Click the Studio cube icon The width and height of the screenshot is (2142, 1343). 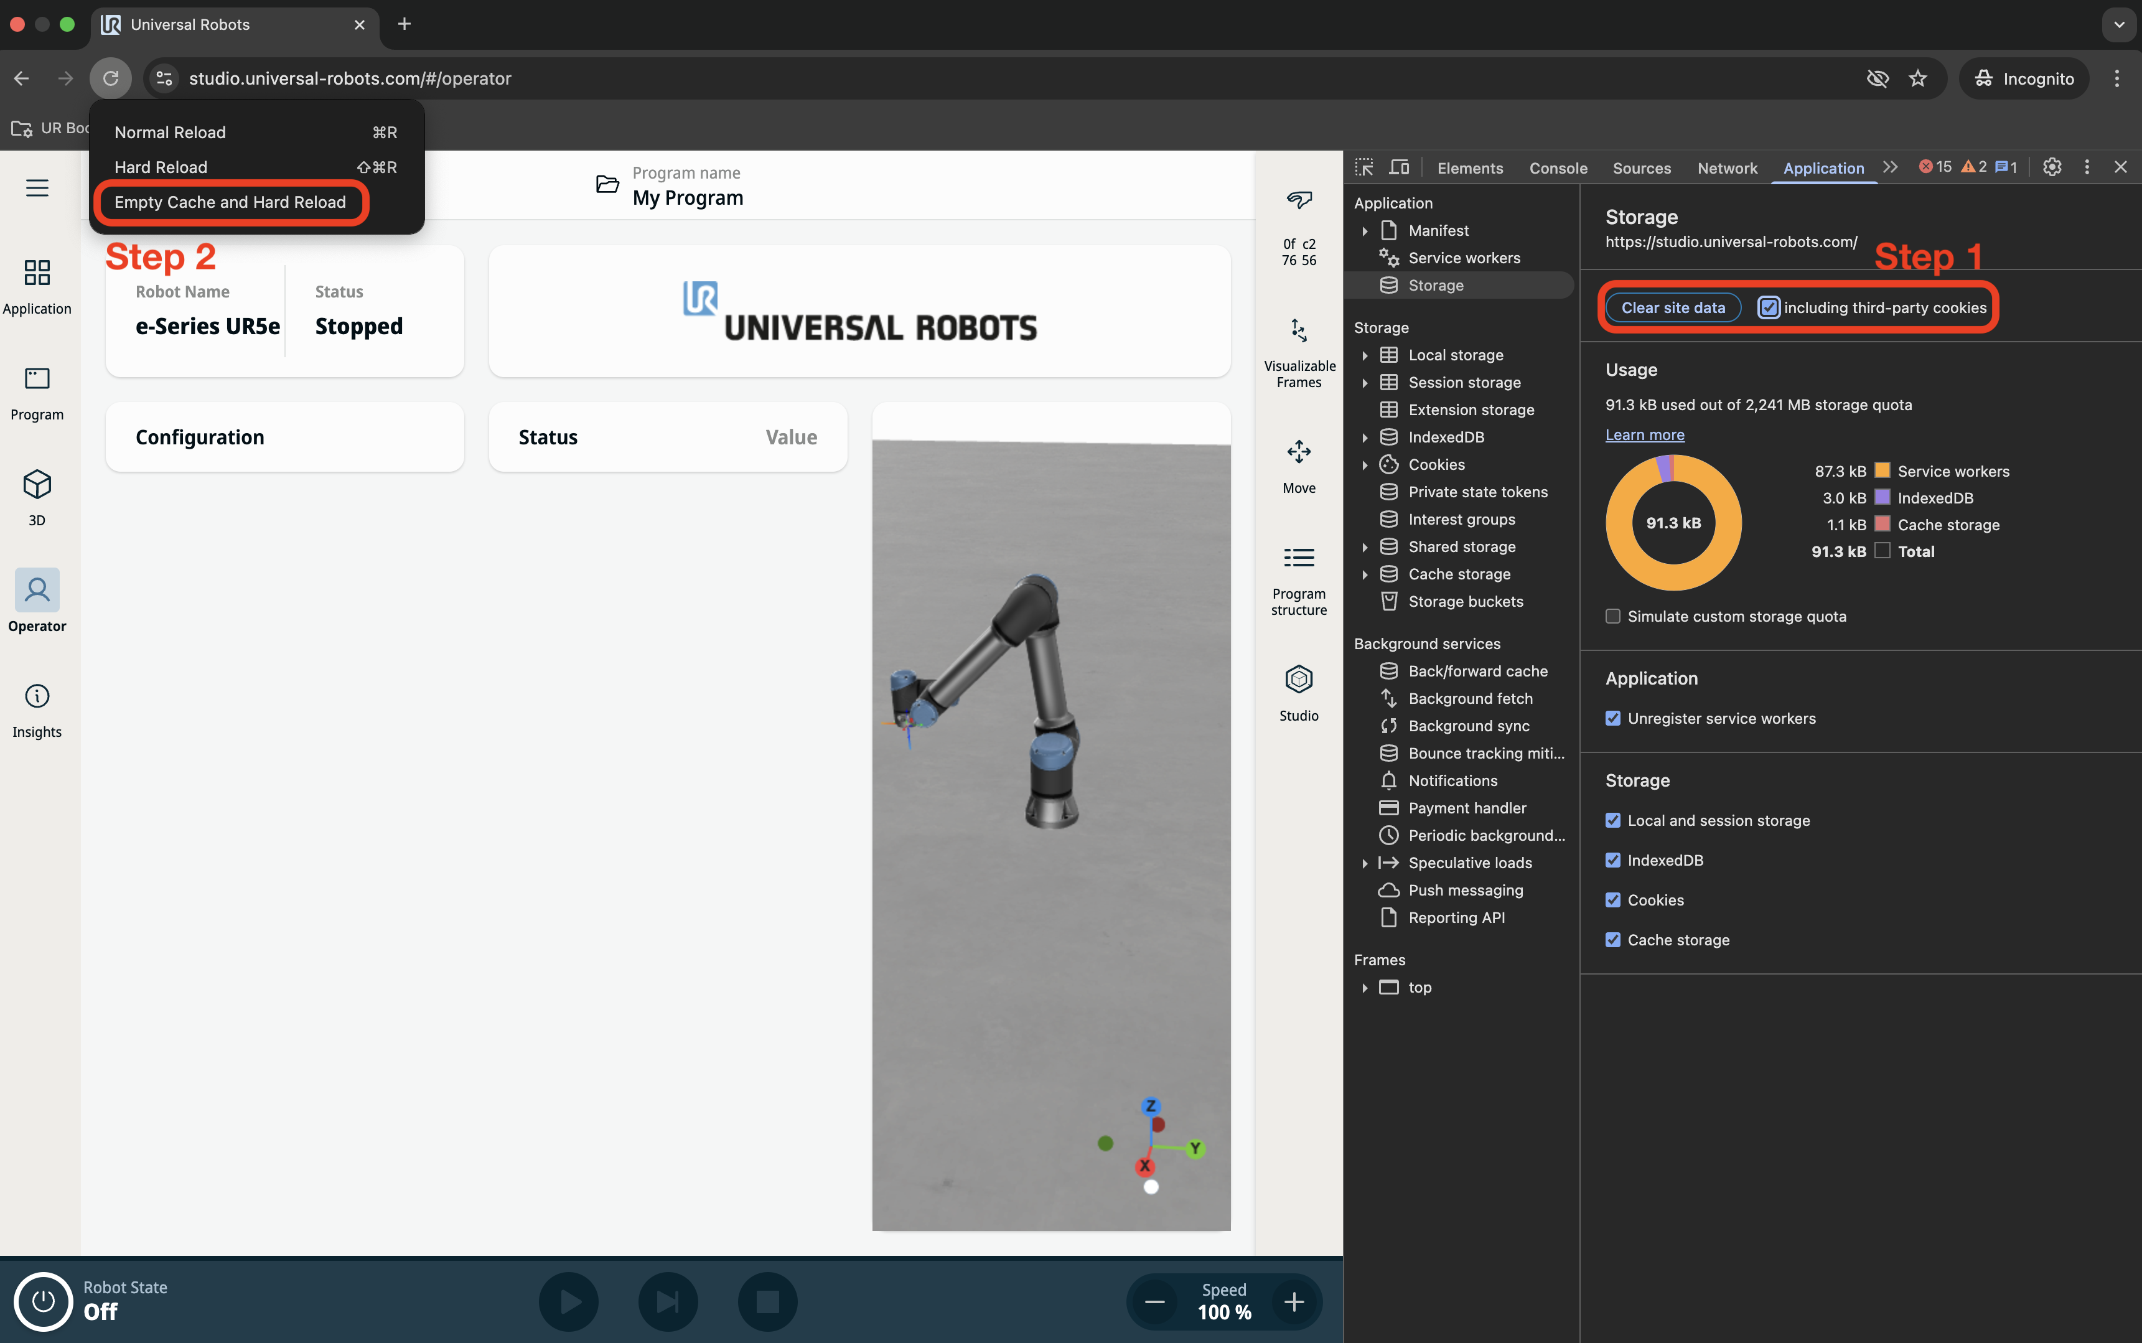pos(1298,680)
